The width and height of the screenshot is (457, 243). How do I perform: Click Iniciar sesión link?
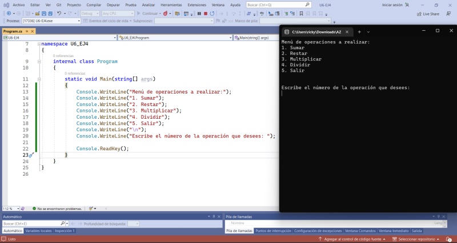point(393,5)
